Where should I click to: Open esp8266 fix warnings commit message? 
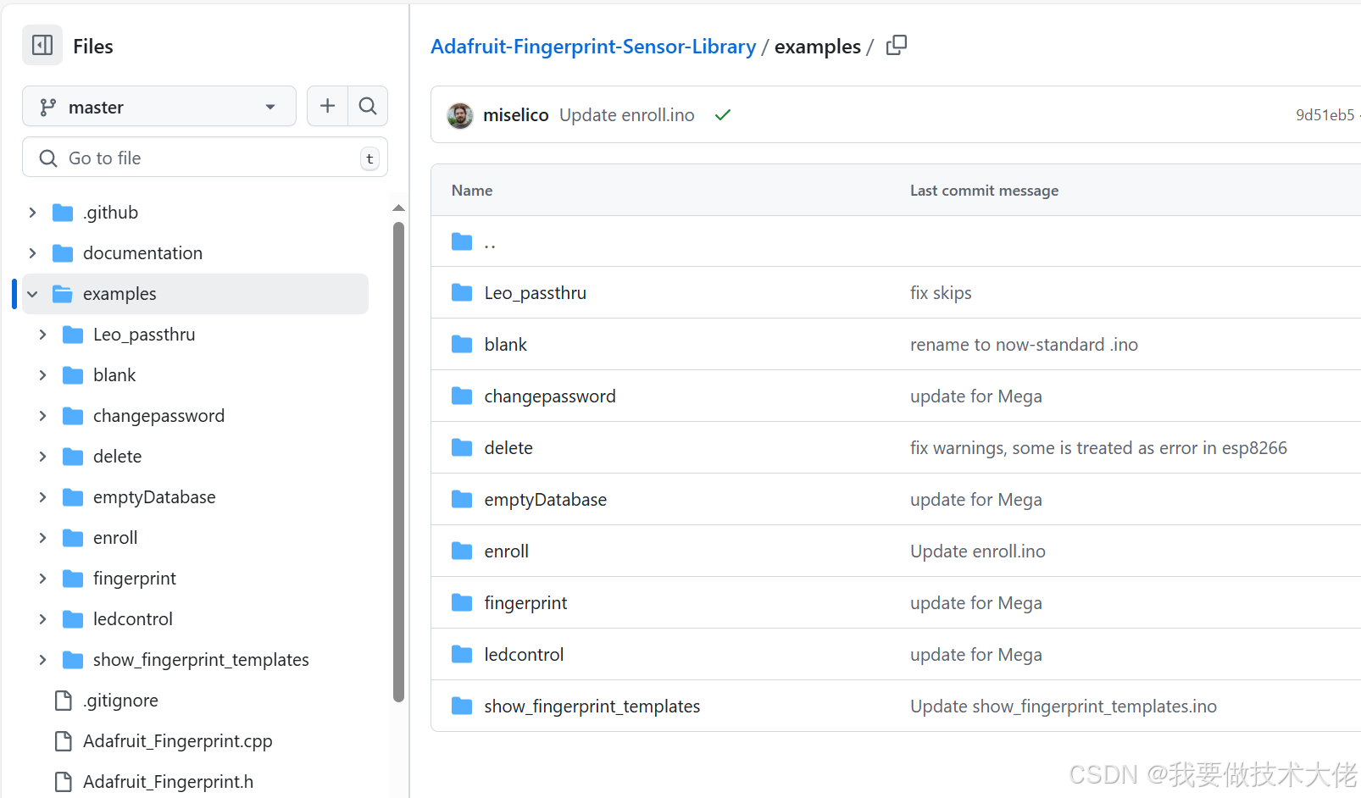(x=1098, y=448)
